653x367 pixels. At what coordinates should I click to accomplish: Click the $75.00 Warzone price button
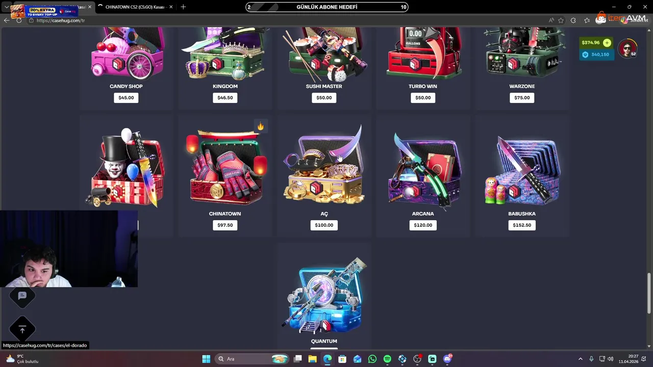(522, 97)
